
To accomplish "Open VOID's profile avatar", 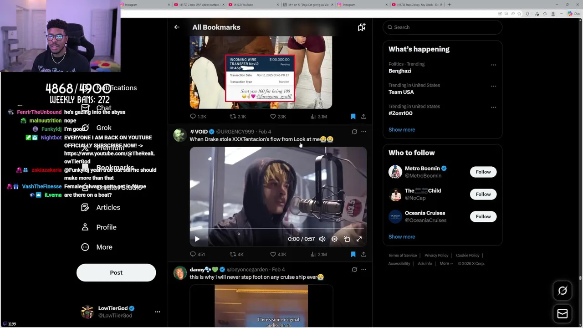I will tap(180, 135).
